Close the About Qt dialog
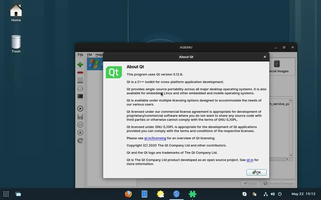The image size is (321, 200). coord(265,57)
